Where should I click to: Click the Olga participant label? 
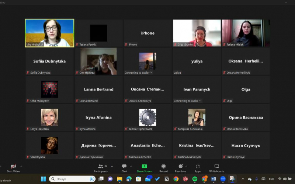click(229, 101)
